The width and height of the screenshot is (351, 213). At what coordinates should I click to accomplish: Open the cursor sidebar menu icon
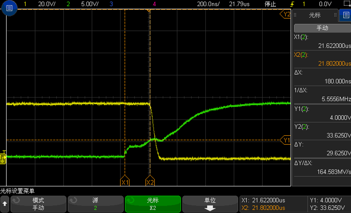(x=346, y=15)
